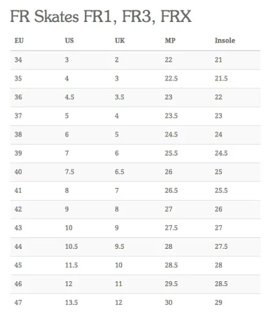Select US size 10.5 cell
The height and width of the screenshot is (319, 273).
[x=71, y=246]
